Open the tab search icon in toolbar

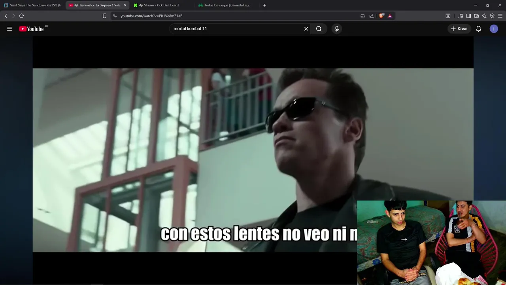click(448, 16)
